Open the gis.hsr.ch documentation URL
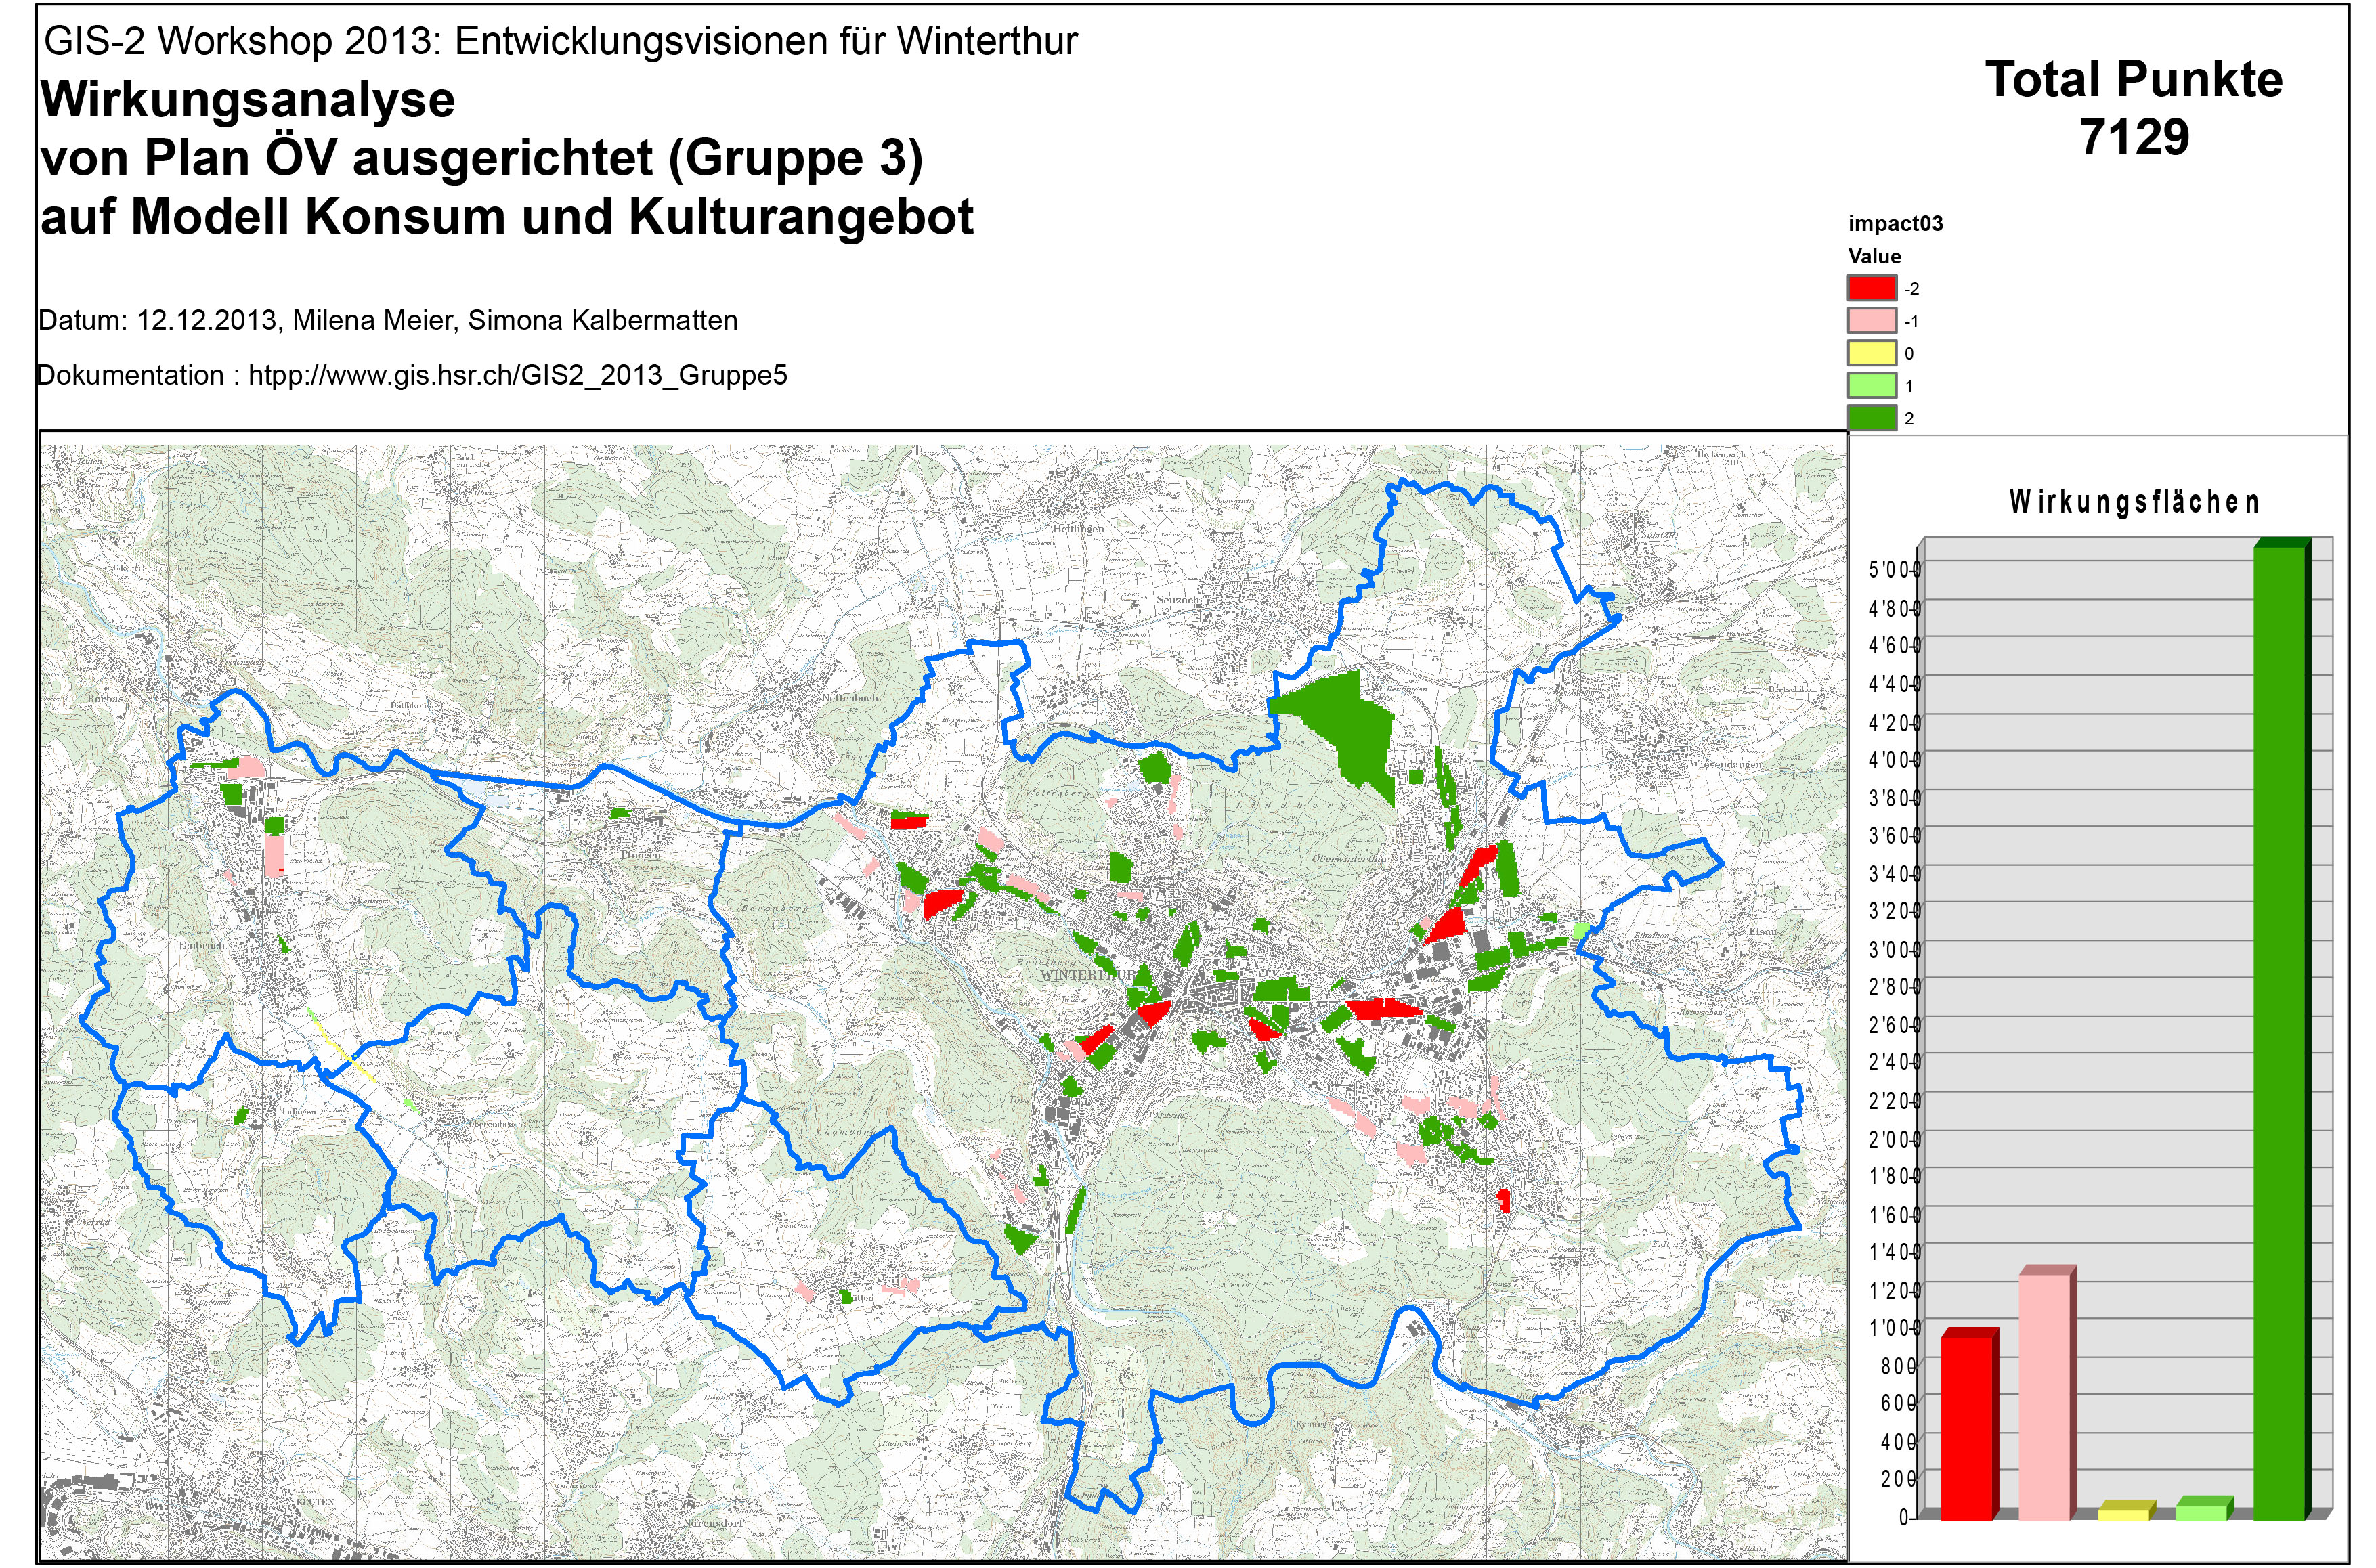Viewport: 2376px width, 1568px height. click(517, 375)
